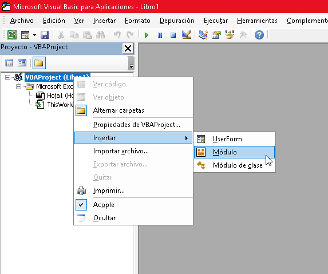Click the Copy toolbar icon

tap(74, 35)
